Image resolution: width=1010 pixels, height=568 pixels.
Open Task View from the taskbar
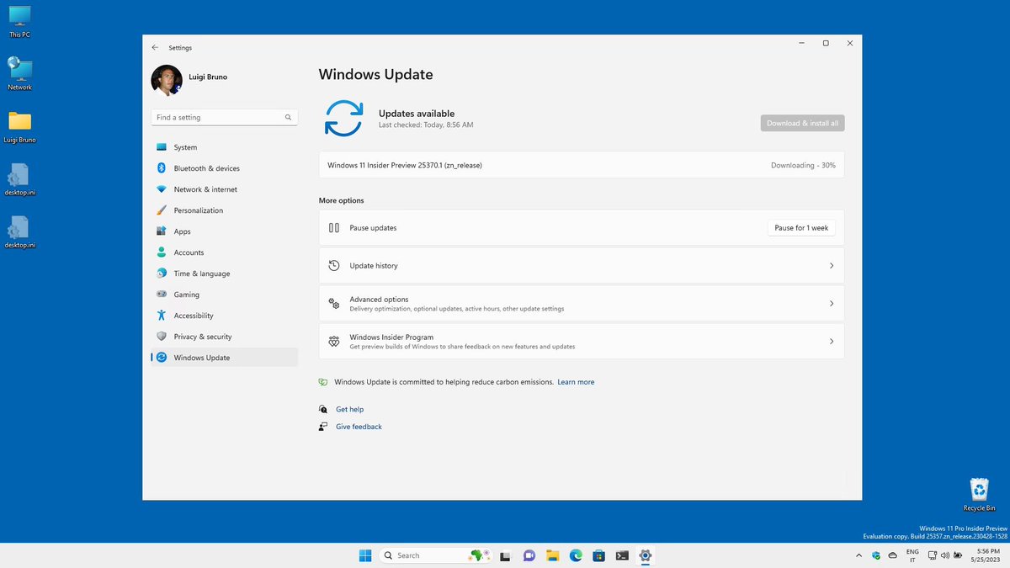[x=506, y=555]
